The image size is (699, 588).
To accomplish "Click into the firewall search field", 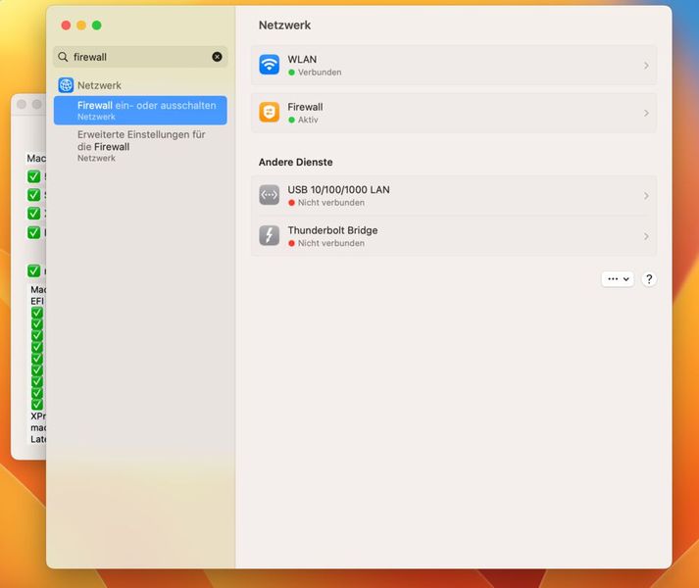I will coord(140,57).
